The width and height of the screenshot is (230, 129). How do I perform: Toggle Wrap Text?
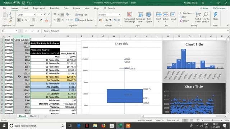point(81,15)
